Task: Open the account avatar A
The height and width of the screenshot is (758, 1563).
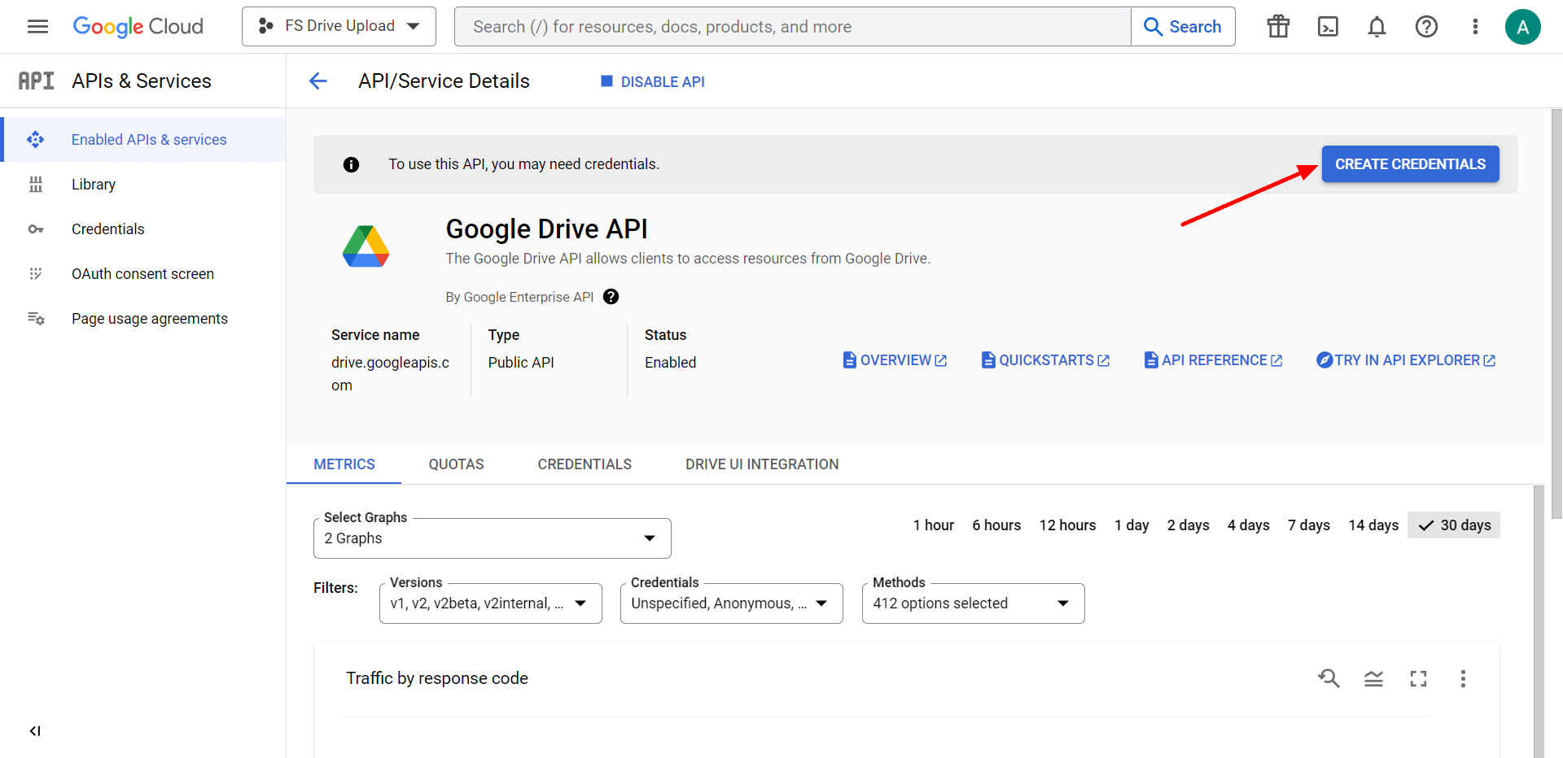Action: [x=1523, y=27]
